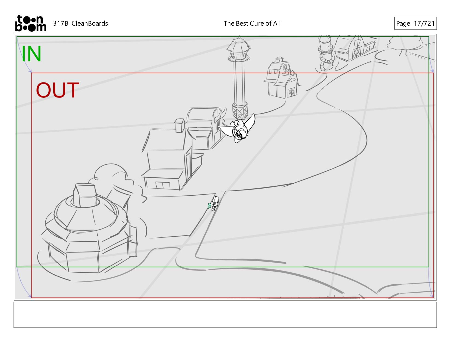This screenshot has width=451, height=348.
Task: Click the green 'IN' camera label
Action: [31, 54]
